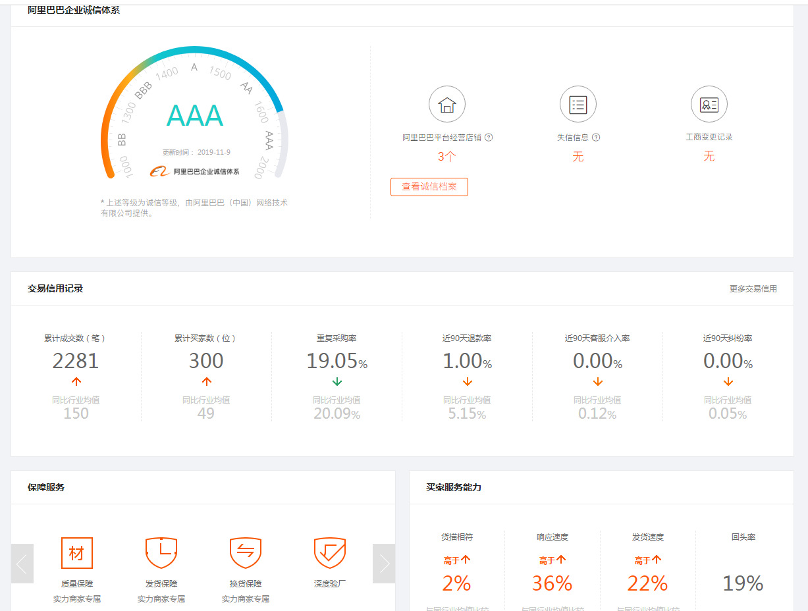This screenshot has height=611, width=808.
Task: Click help icon beside 失信信息
Action: point(596,138)
